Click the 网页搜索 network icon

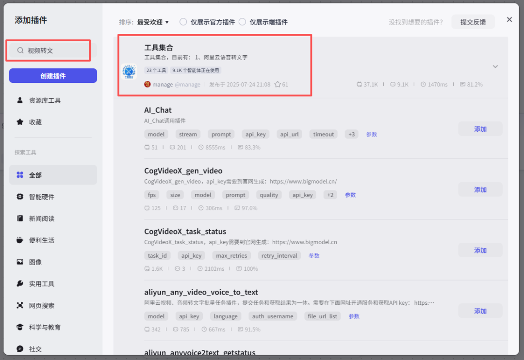(x=20, y=305)
